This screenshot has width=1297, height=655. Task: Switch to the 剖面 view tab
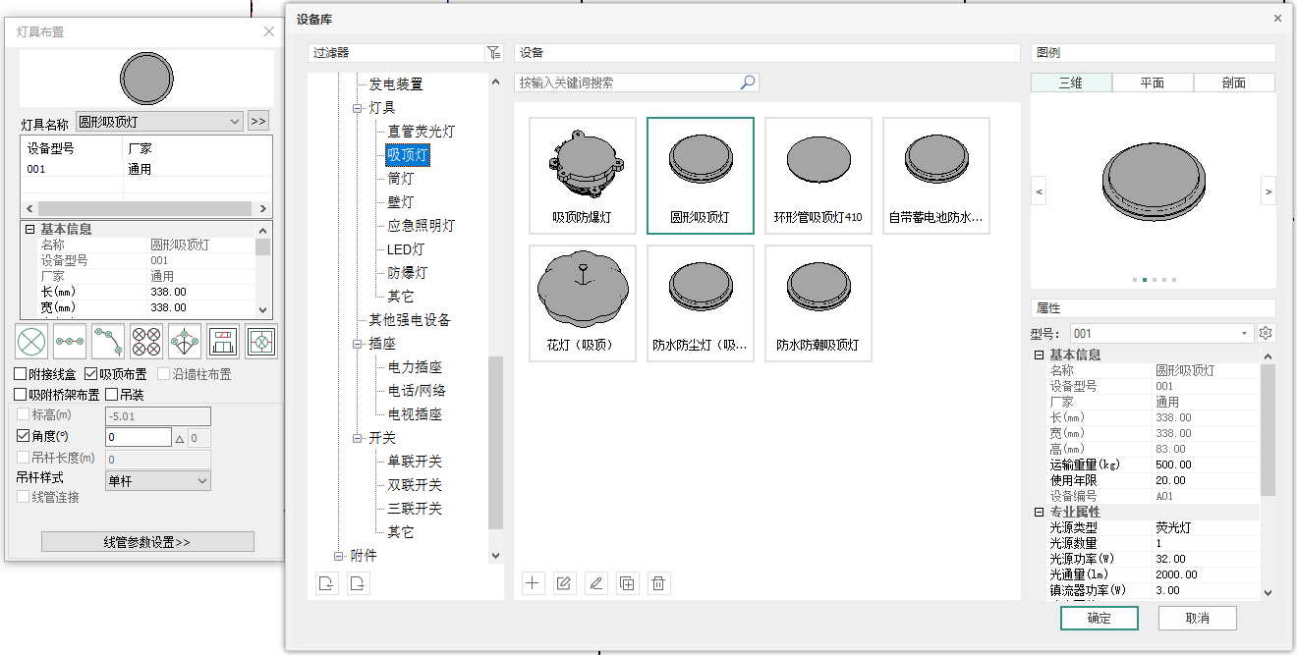tap(1234, 83)
